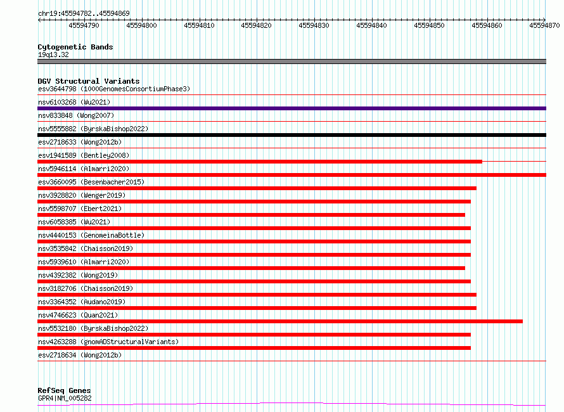Open variant nsv4263288 (gnomADStructuralVariants) label
Viewport: 564px width, 412px height.
point(108,342)
